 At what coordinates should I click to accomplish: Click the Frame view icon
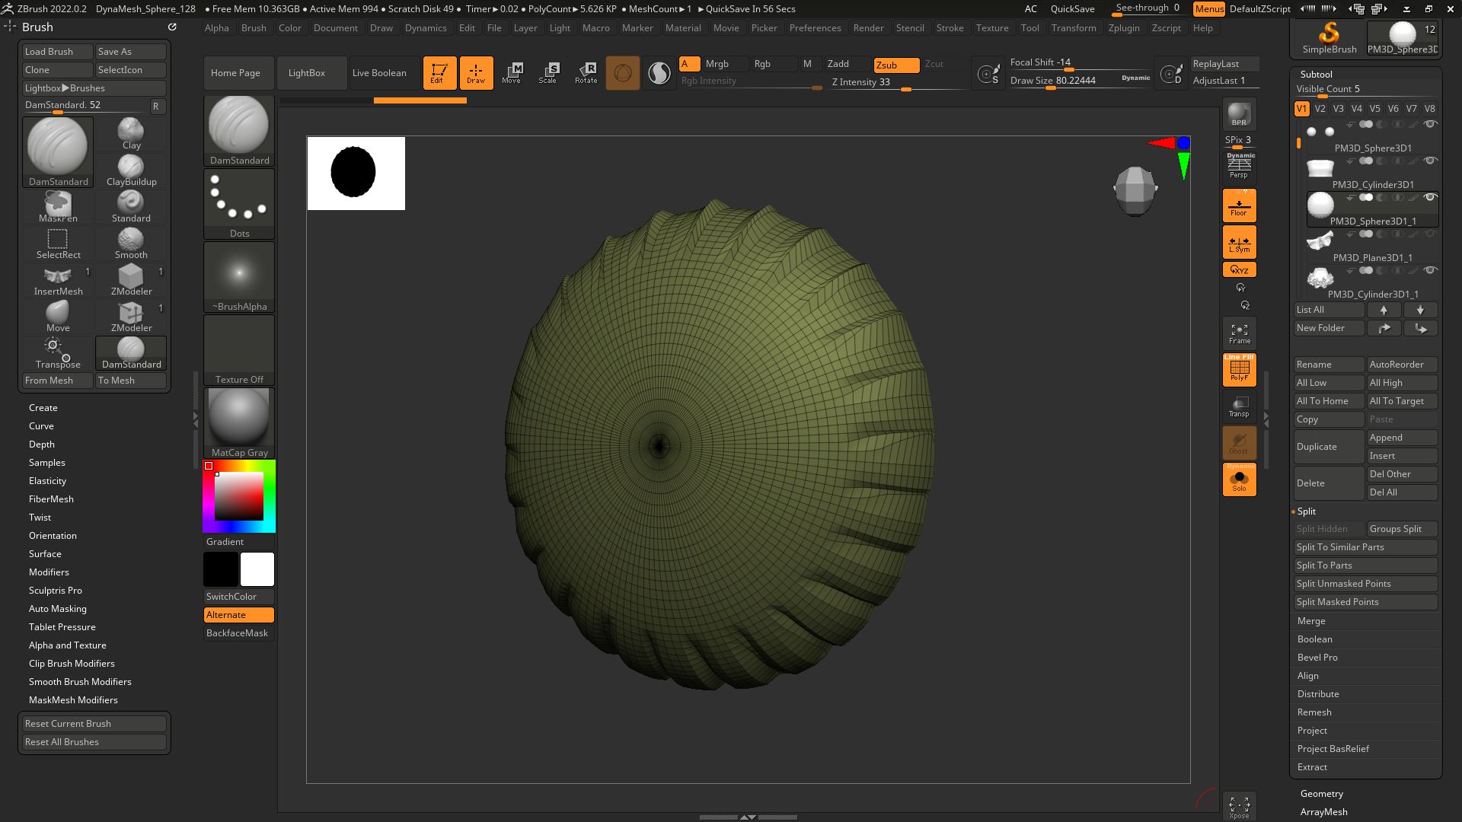click(1239, 333)
